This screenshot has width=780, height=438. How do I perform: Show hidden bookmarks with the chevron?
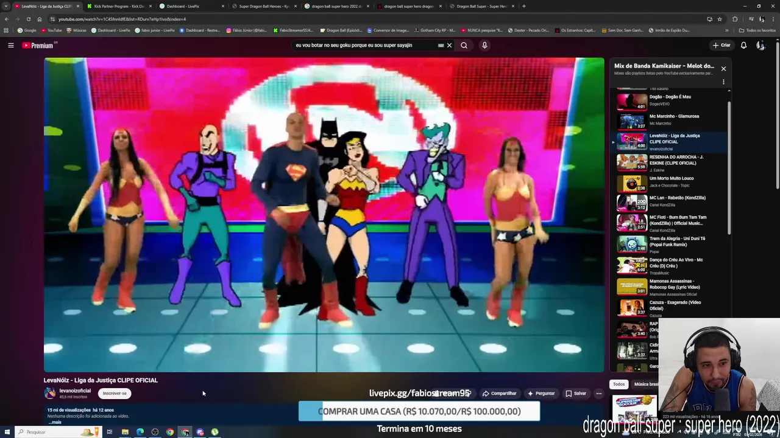pyautogui.click(x=726, y=30)
